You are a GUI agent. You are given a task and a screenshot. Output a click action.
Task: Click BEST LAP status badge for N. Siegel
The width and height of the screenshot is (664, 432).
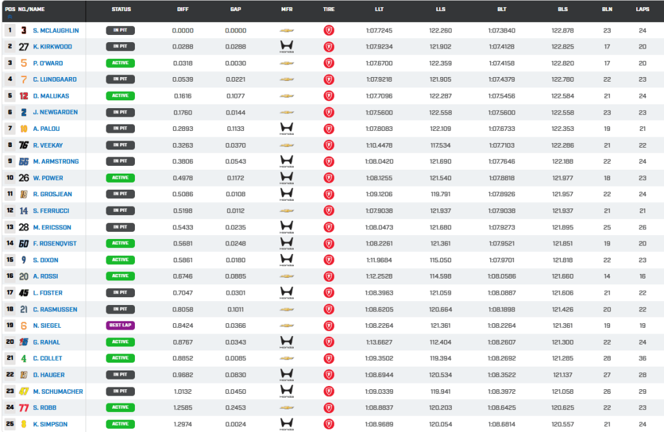coord(120,325)
